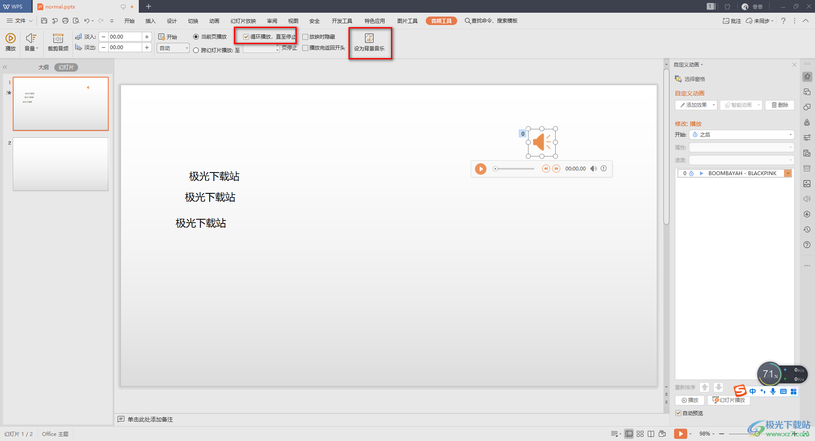The image size is (815, 441).
Task: Open the Picture Tools (图片工具) tab
Action: (x=407, y=21)
